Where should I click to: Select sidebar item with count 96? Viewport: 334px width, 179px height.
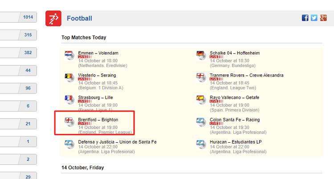click(18, 88)
